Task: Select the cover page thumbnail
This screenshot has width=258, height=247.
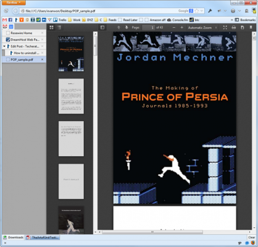Action: 71,54
